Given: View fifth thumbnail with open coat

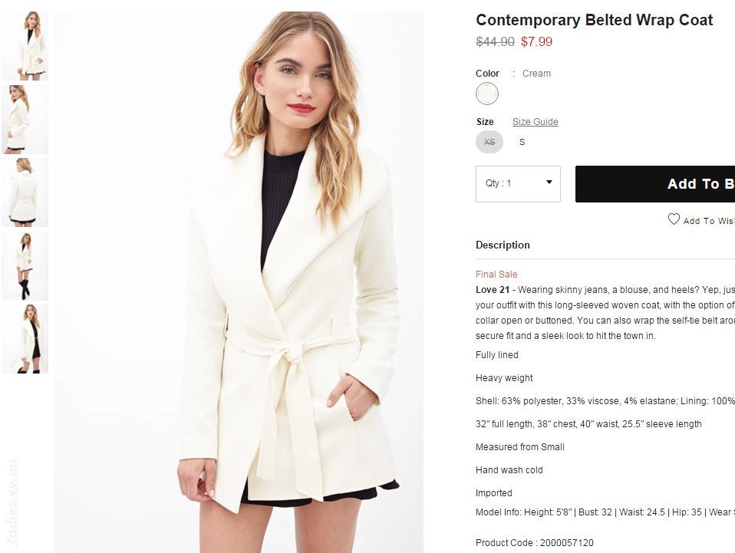Looking at the screenshot, I should (25, 339).
